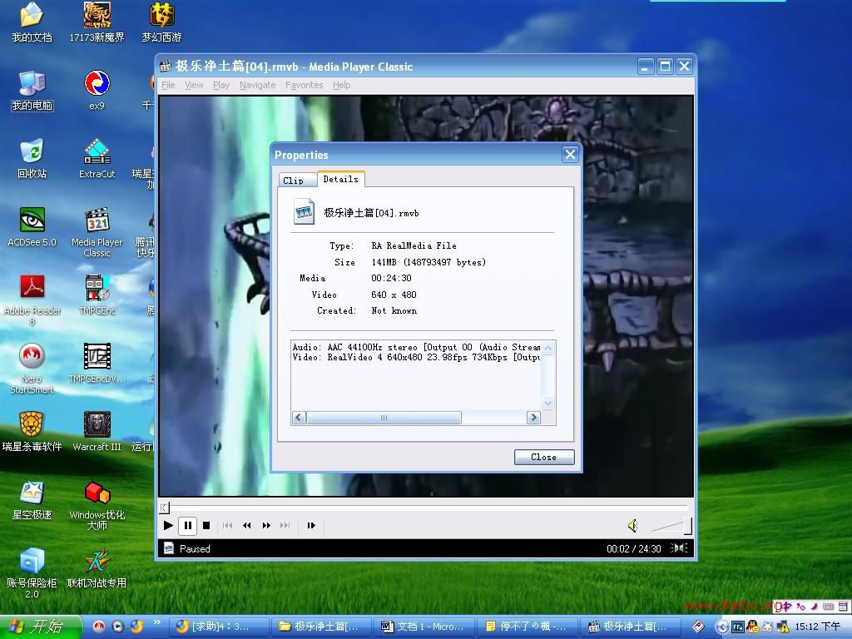Select the Nero StartSmart desktop icon
The height and width of the screenshot is (639, 852).
[32, 369]
